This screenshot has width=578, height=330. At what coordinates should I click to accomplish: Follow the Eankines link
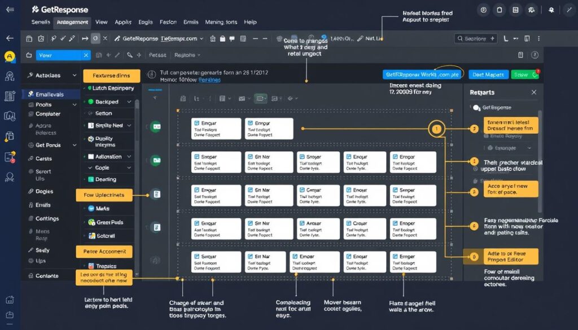[209, 80]
